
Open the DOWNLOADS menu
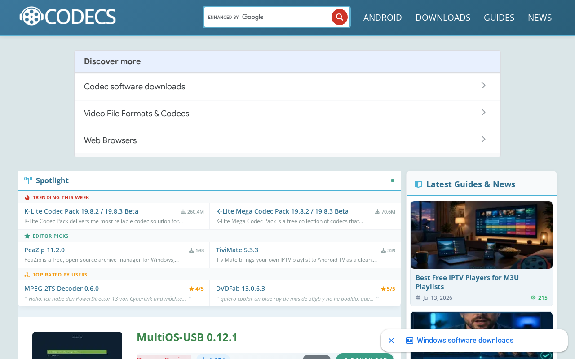tap(443, 18)
